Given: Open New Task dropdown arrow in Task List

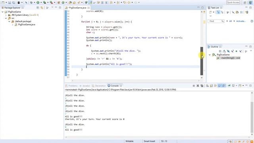Looking at the screenshot, I should [214, 12].
